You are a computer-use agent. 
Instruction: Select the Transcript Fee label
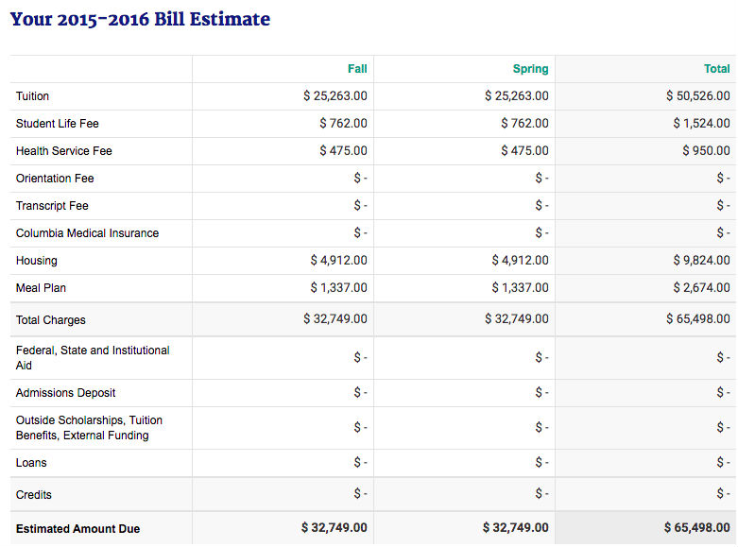52,206
